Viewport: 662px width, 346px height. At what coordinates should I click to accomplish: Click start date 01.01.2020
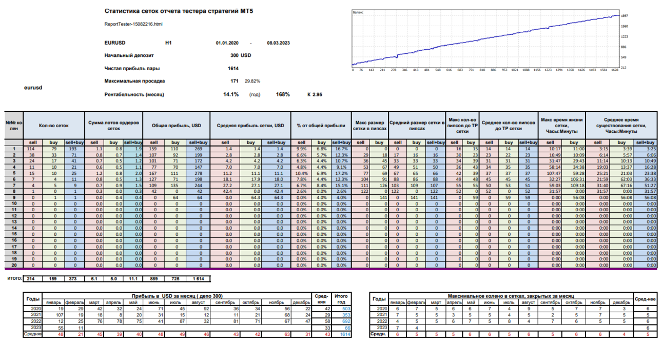[x=227, y=43]
